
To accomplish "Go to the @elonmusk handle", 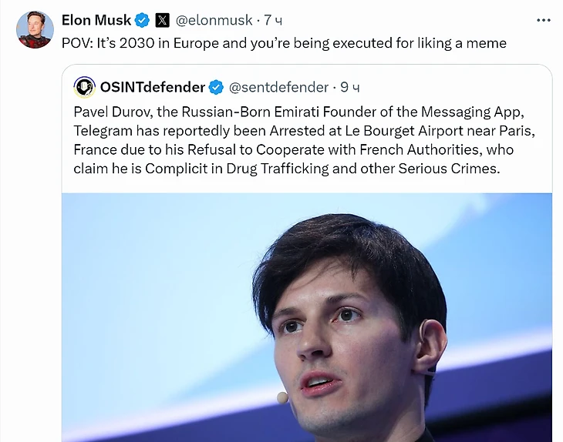I will coord(214,20).
